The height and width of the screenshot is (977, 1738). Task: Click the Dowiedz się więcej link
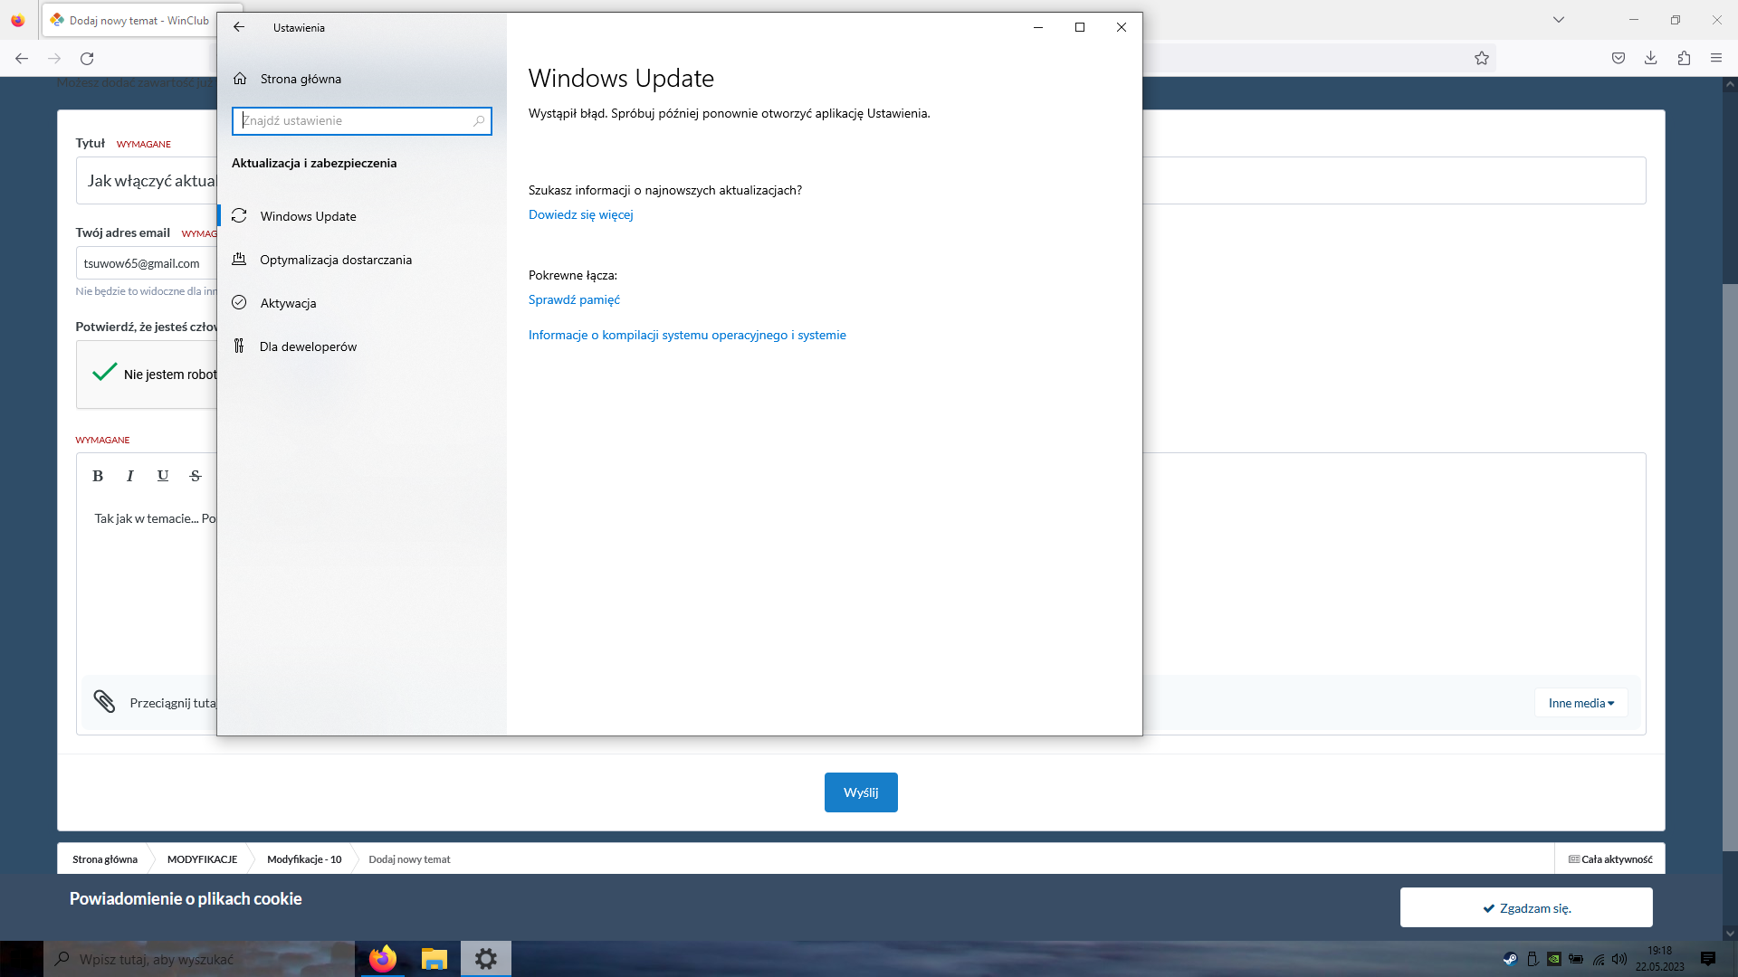pyautogui.click(x=581, y=214)
